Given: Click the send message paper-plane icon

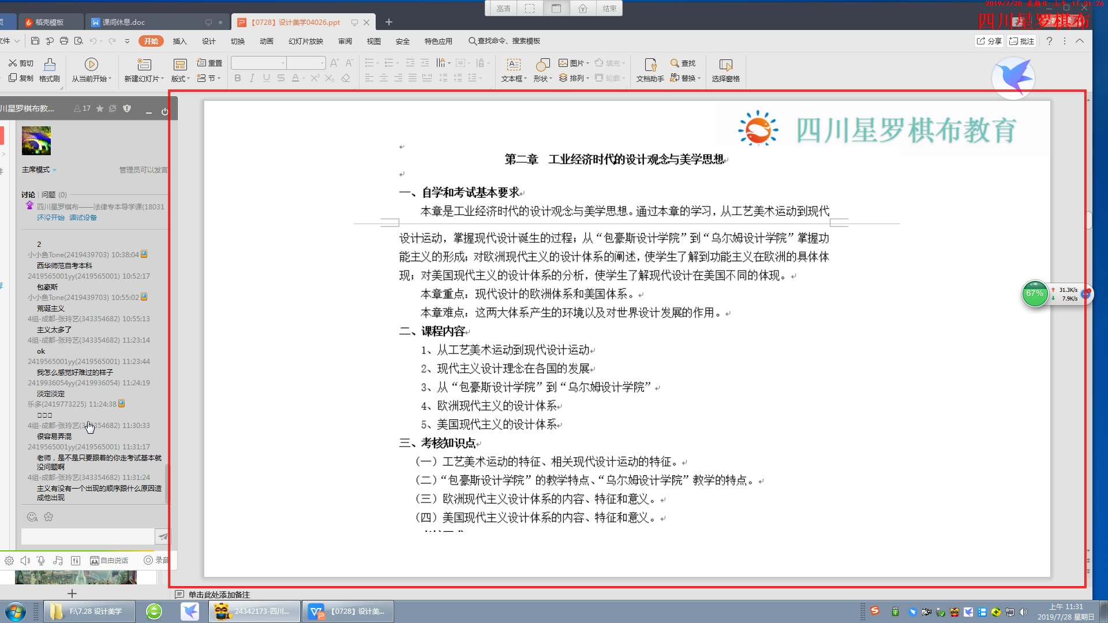Looking at the screenshot, I should click(163, 537).
